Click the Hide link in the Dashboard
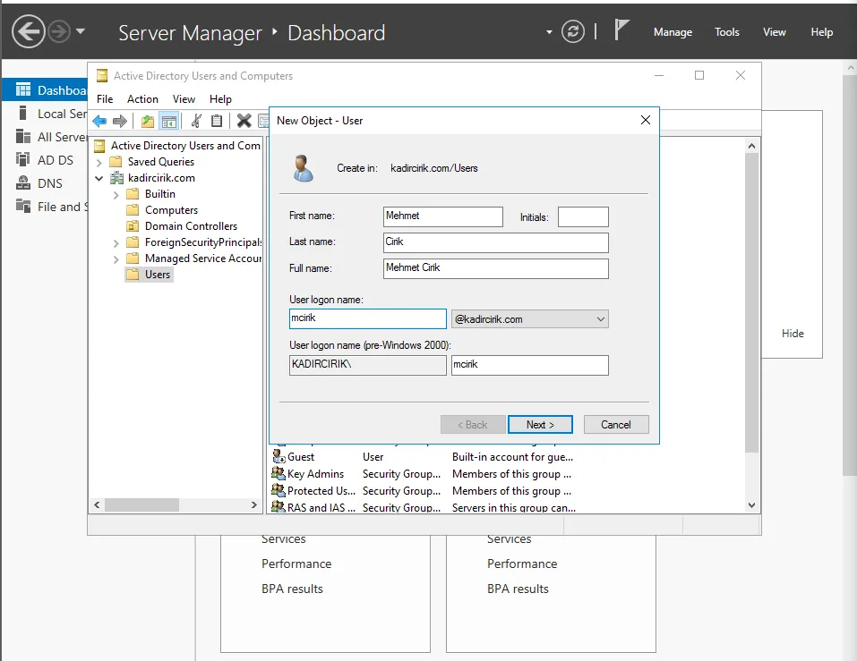This screenshot has width=857, height=661. point(793,334)
